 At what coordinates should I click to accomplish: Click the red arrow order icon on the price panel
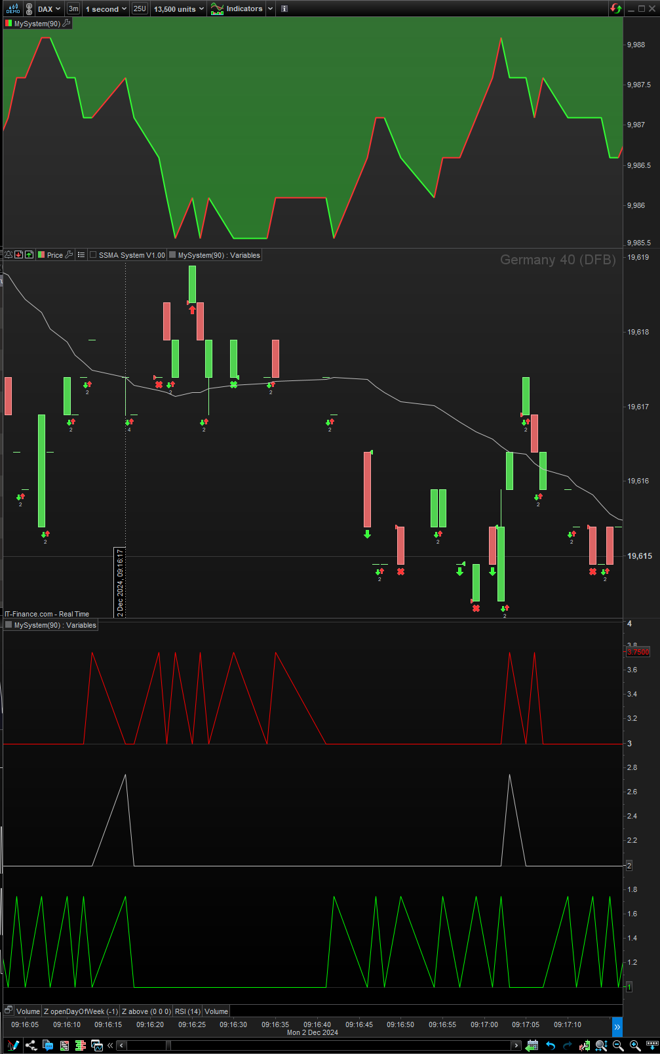coord(19,254)
